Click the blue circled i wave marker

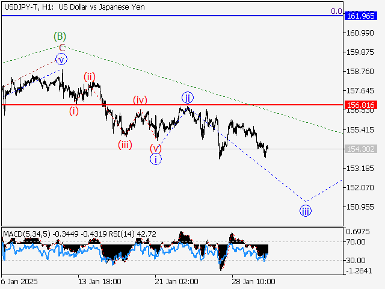[x=156, y=159]
